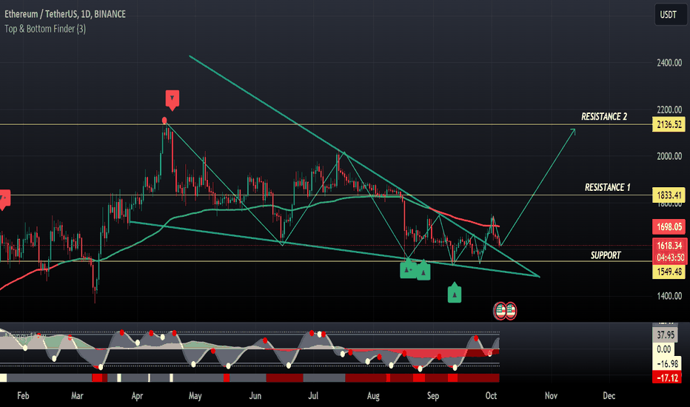Click the green projection arrow tip near Resistance 2
This screenshot has height=407, width=690.
click(573, 131)
